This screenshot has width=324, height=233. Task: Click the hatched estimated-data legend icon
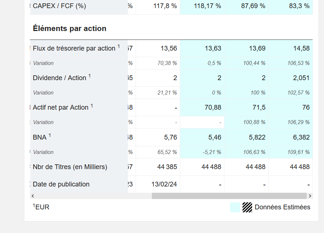coord(247,207)
